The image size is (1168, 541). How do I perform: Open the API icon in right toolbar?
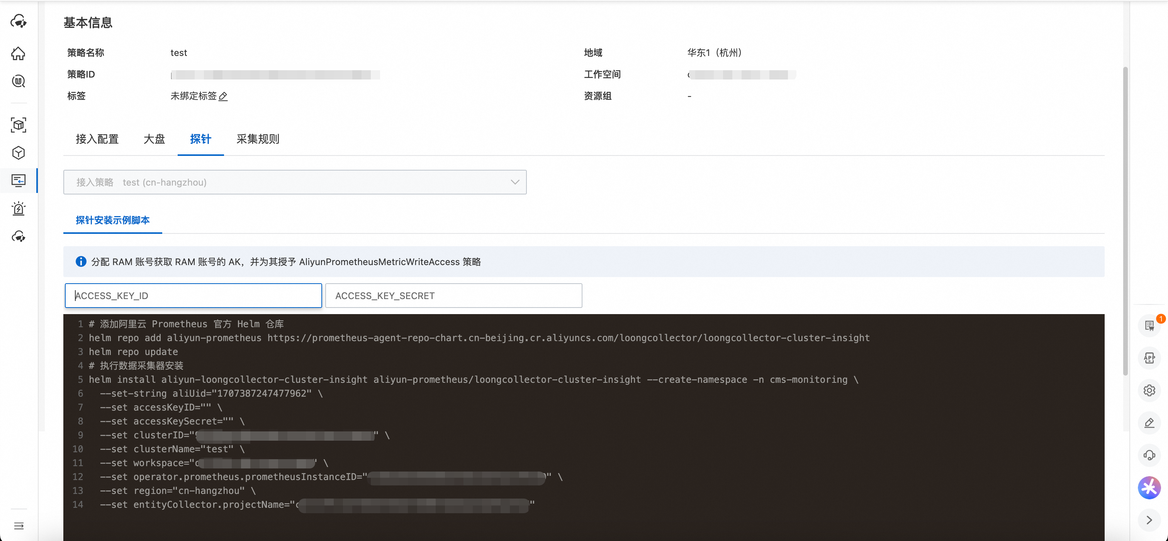click(x=1149, y=358)
